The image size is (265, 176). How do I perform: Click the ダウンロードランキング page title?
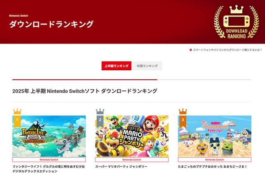click(x=51, y=24)
